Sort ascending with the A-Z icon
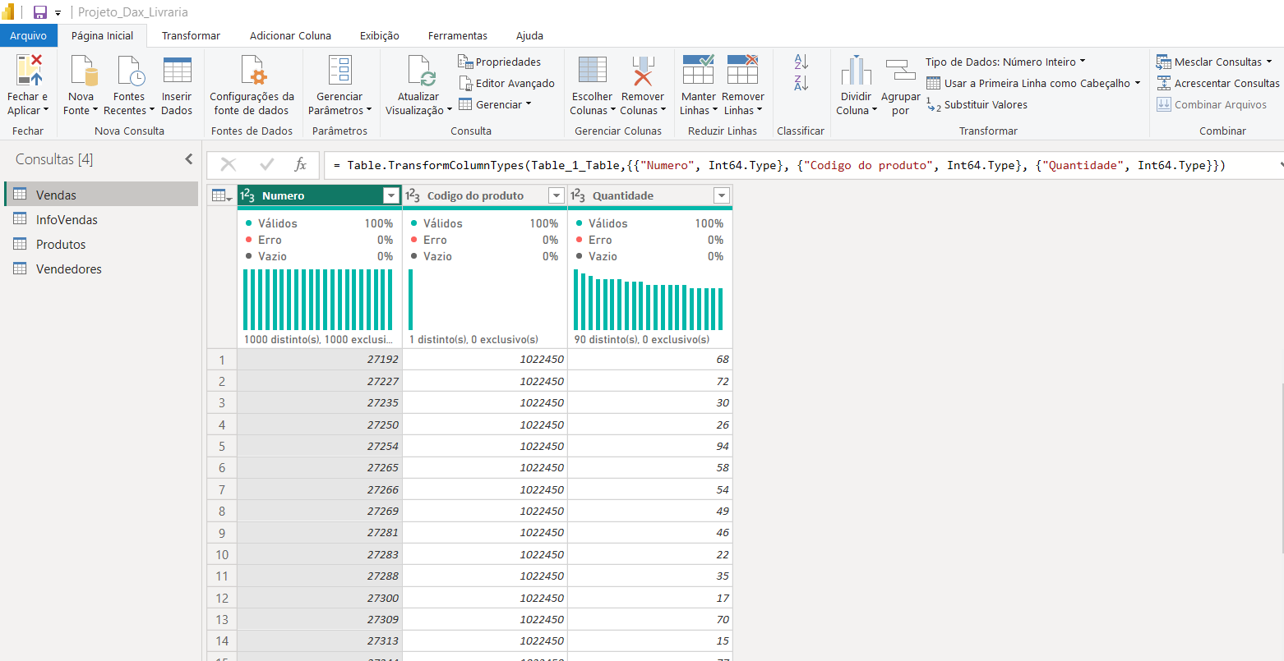Image resolution: width=1284 pixels, height=661 pixels. [x=801, y=62]
